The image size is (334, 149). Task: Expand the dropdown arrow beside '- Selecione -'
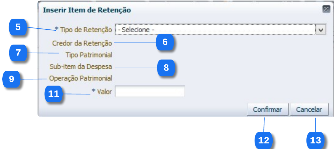click(x=321, y=30)
